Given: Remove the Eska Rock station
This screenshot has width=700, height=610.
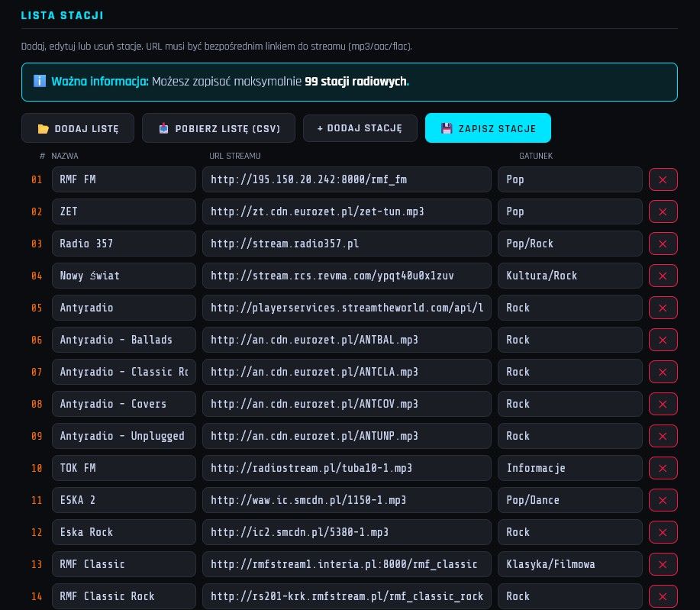Looking at the screenshot, I should 663,532.
